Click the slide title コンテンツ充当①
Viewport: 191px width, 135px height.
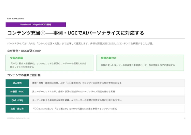(75, 33)
